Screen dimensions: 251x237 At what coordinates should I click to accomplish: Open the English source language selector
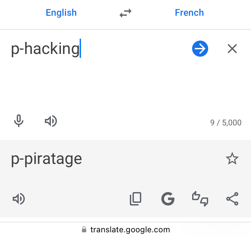pos(61,13)
